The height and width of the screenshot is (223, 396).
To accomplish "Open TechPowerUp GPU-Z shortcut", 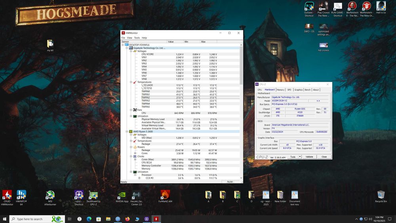I will pos(93,195).
